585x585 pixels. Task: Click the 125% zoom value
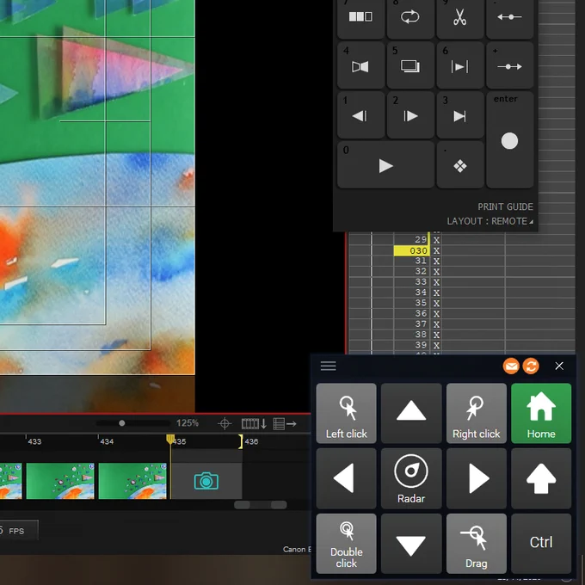coord(188,423)
